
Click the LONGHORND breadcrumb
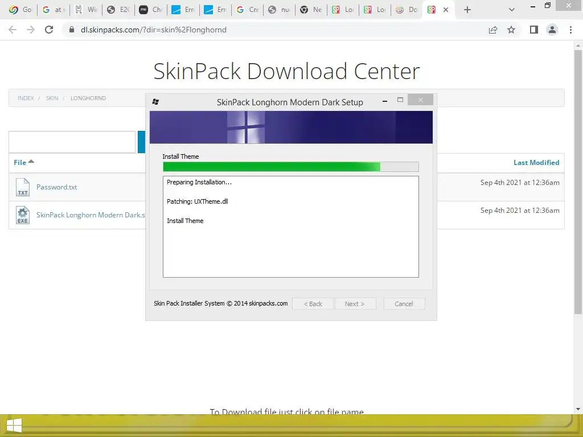pyautogui.click(x=88, y=98)
